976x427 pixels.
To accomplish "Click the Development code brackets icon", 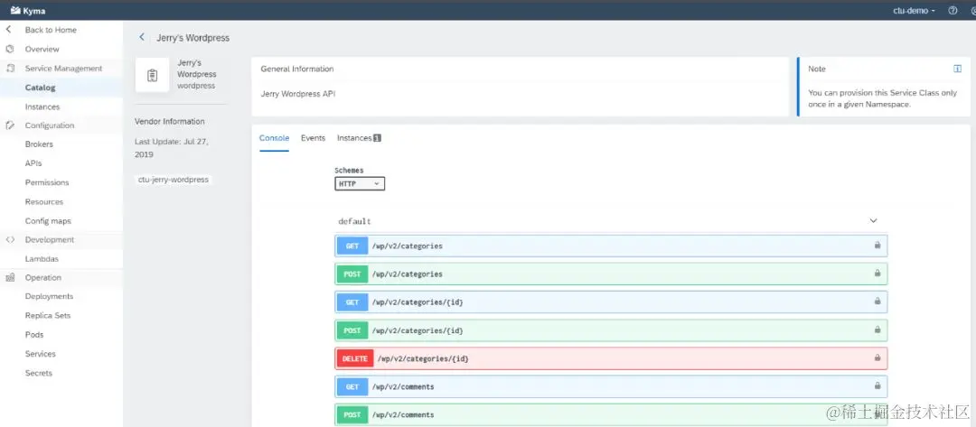I will [x=10, y=239].
